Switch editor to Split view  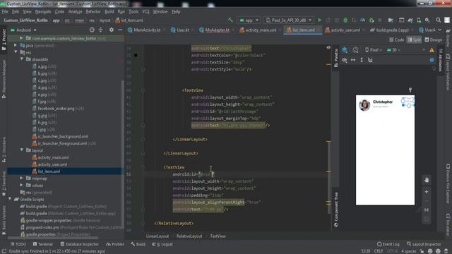(414, 40)
